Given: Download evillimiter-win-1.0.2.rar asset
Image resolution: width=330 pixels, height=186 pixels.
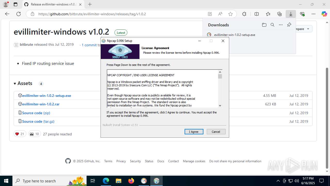Looking at the screenshot, I should 41,104.
